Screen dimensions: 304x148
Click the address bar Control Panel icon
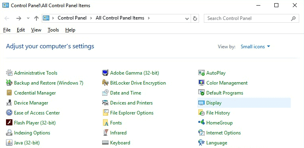(x=46, y=18)
